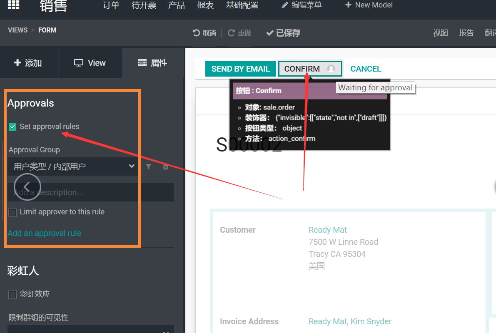Click the approval avatar icon on Confirm button
Image resolution: width=496 pixels, height=333 pixels.
(331, 69)
